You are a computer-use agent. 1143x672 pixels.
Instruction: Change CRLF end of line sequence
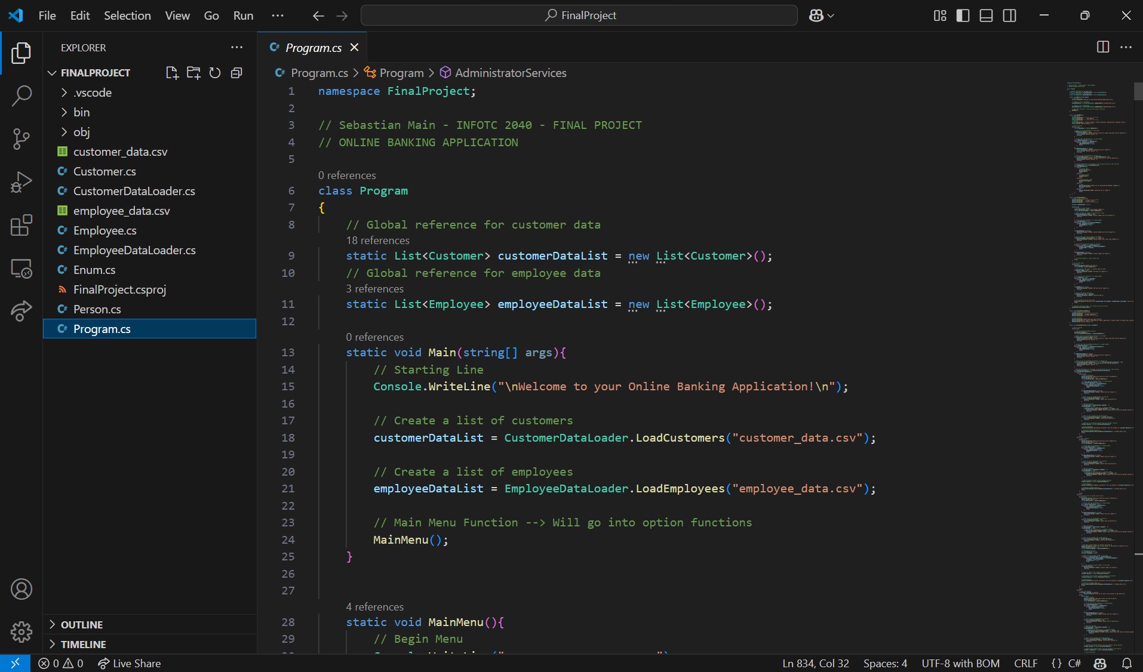[1025, 663]
